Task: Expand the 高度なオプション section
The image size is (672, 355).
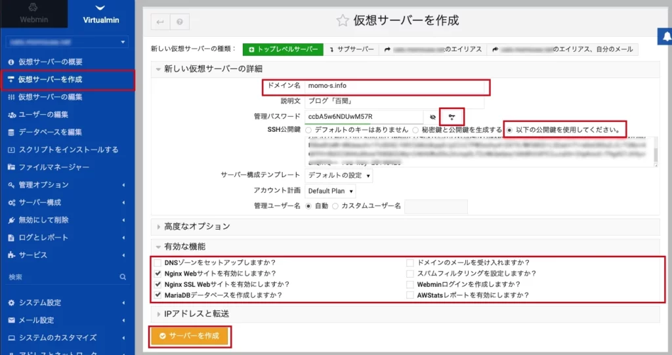Action: [x=197, y=226]
